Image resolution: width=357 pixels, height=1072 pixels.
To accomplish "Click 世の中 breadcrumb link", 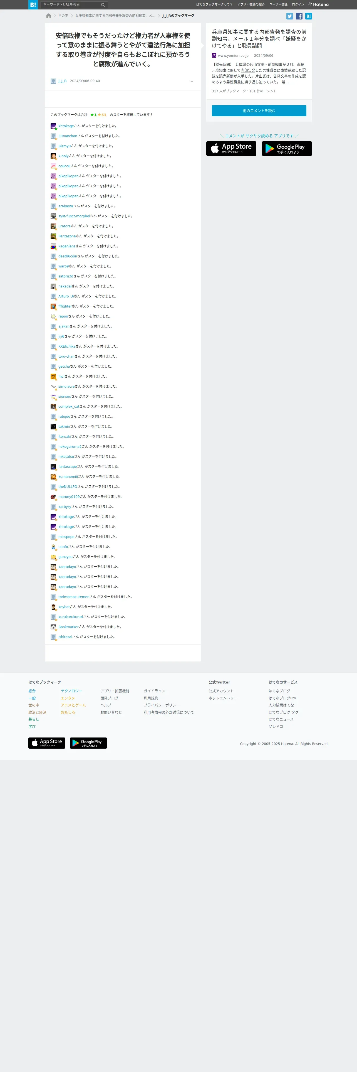I will (x=63, y=16).
